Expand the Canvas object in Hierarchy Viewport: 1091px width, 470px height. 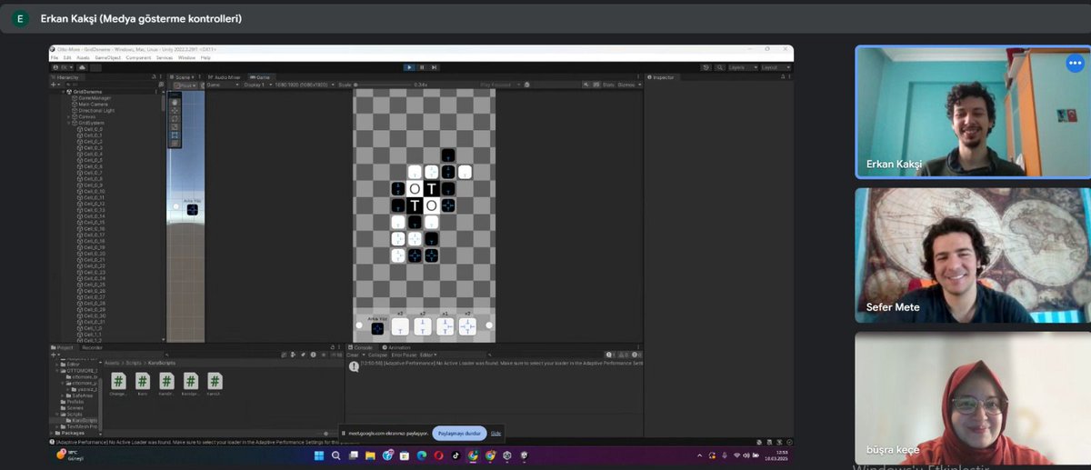69,116
